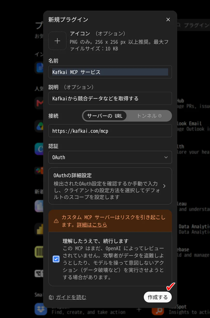Click the Google Docs icon in background list
This screenshot has width=210, height=318.
click(x=39, y=68)
